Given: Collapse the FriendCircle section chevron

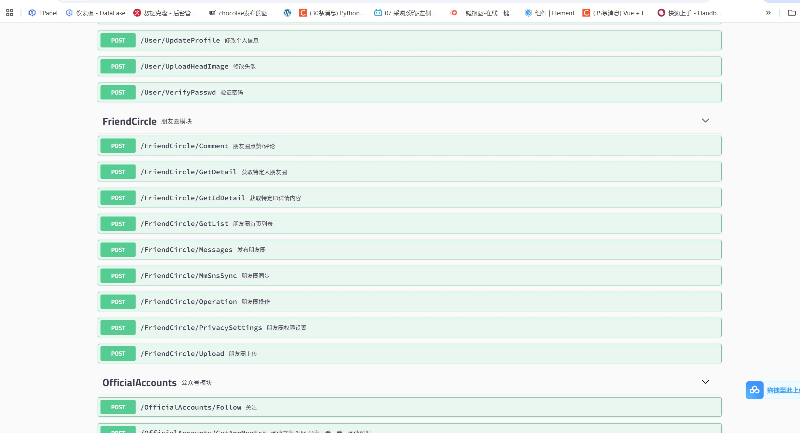Looking at the screenshot, I should (x=705, y=121).
